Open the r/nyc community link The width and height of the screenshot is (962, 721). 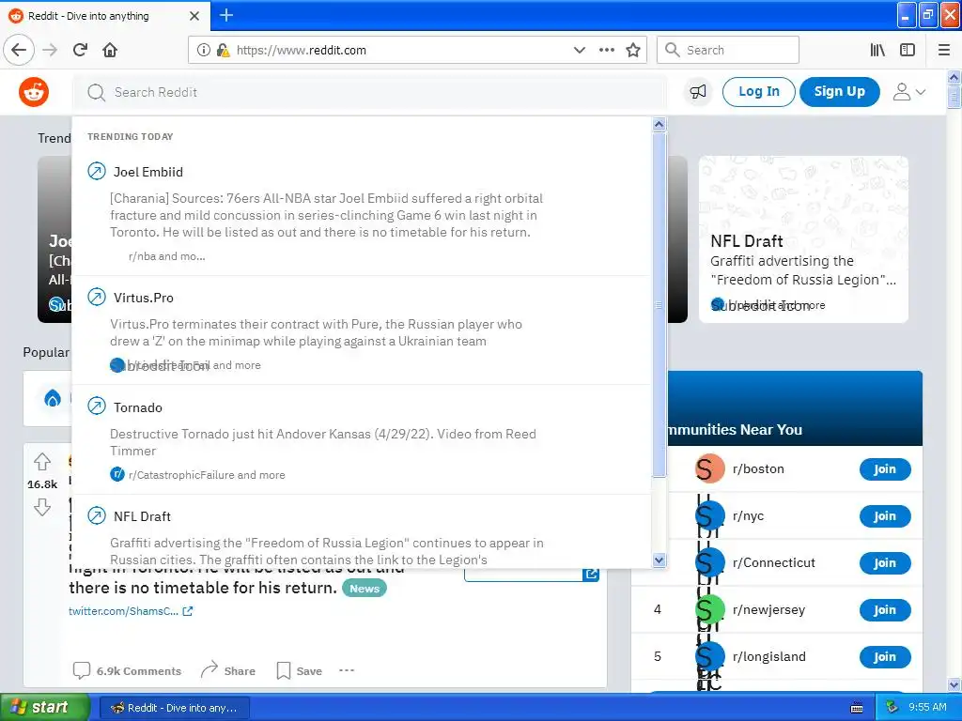coord(749,516)
